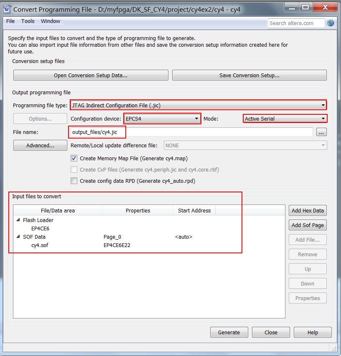The image size is (341, 356).
Task: Click the Save Conversion Setup button
Action: pos(249,76)
